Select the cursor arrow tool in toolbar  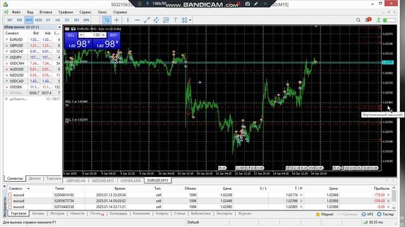[107, 20]
